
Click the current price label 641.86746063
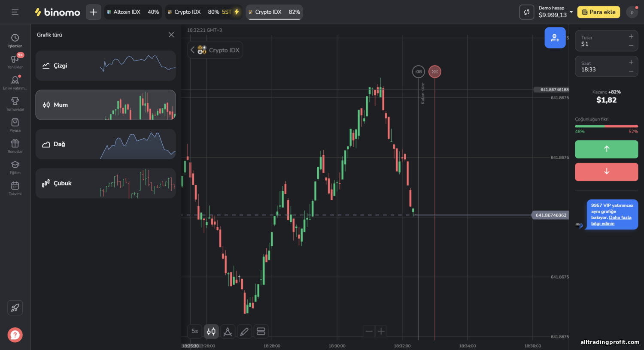[551, 215]
